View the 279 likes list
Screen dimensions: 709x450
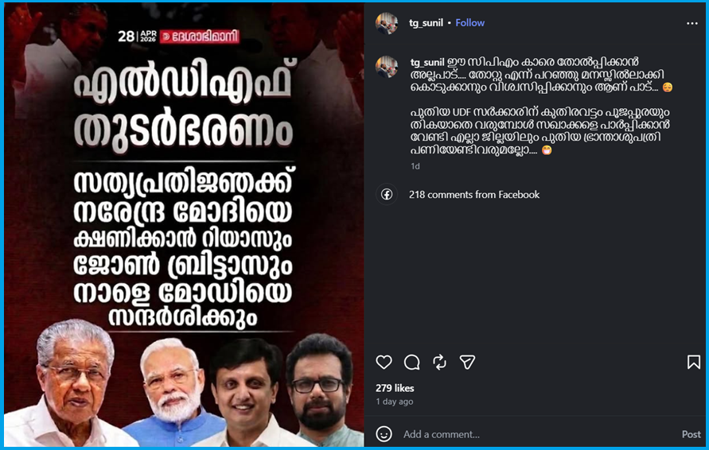click(395, 388)
